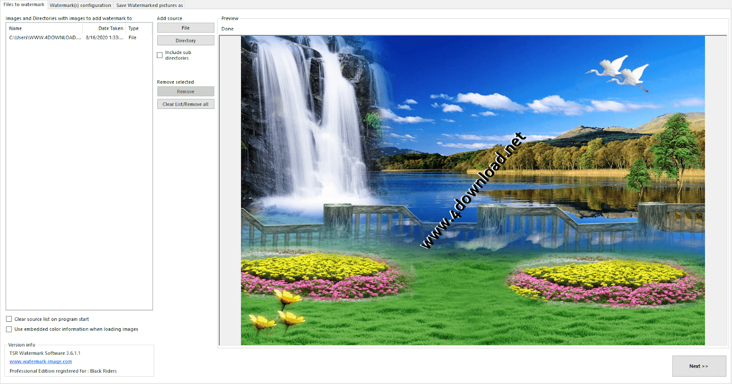Image resolution: width=732 pixels, height=384 pixels.
Task: Sort file list by the Name column header
Action: point(44,28)
